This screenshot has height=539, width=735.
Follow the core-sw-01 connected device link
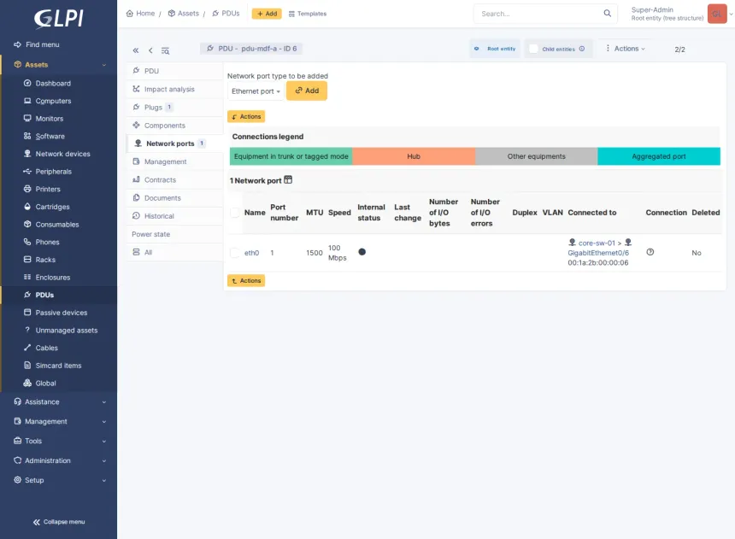pos(597,243)
